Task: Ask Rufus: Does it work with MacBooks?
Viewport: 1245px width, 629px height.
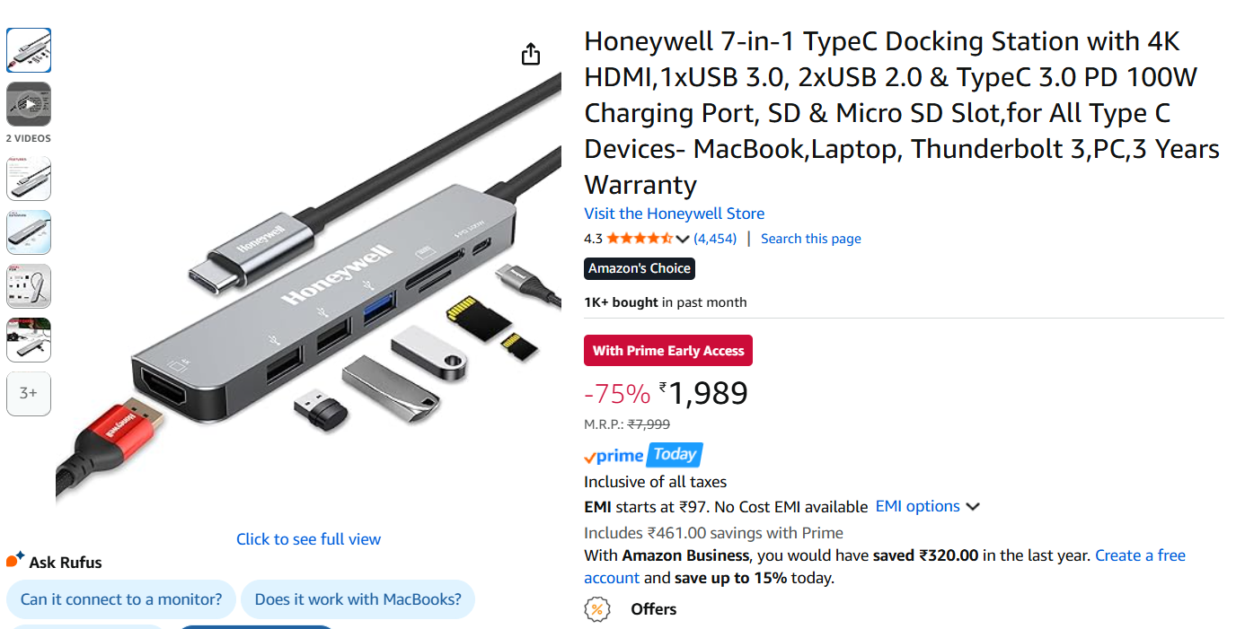Action: click(x=358, y=599)
